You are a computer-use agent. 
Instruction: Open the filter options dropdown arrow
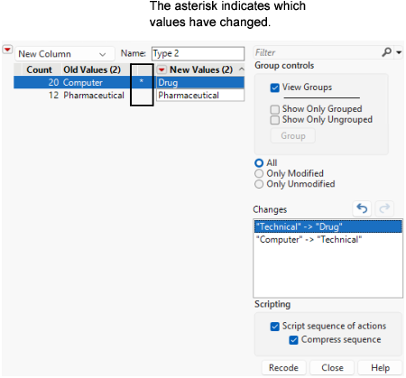[x=399, y=52]
